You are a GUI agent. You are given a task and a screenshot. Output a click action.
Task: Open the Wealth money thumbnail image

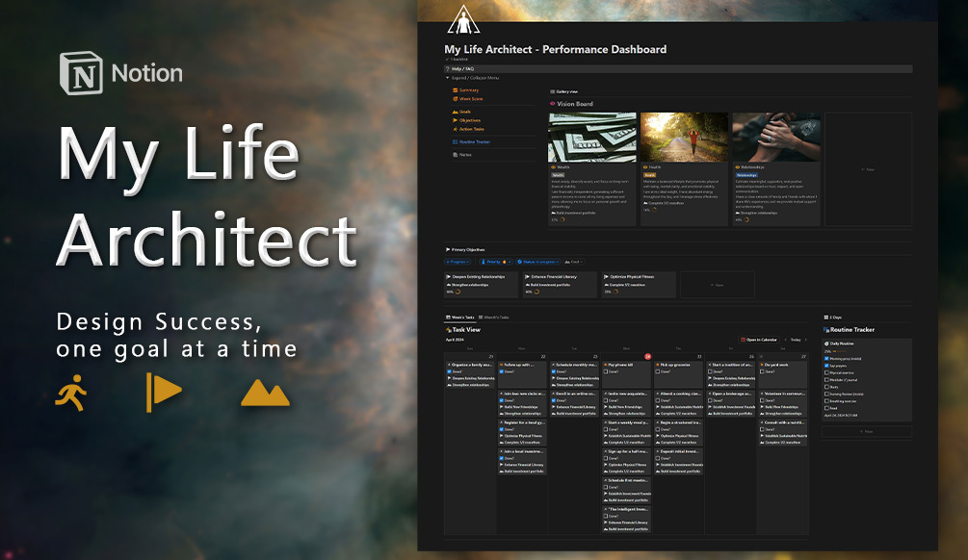coord(592,137)
